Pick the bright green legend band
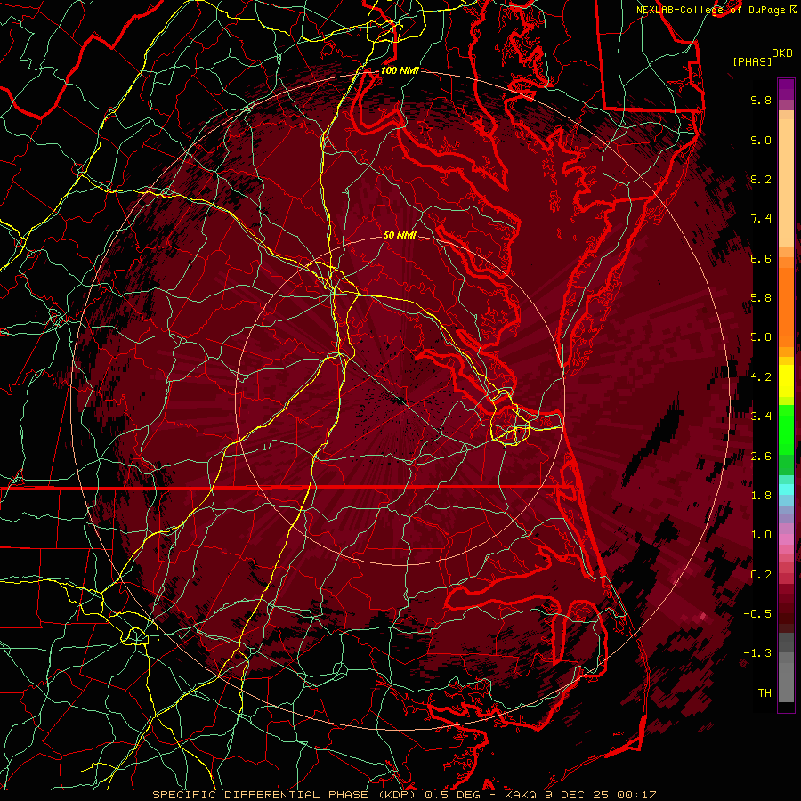The height and width of the screenshot is (801, 801). 786,430
